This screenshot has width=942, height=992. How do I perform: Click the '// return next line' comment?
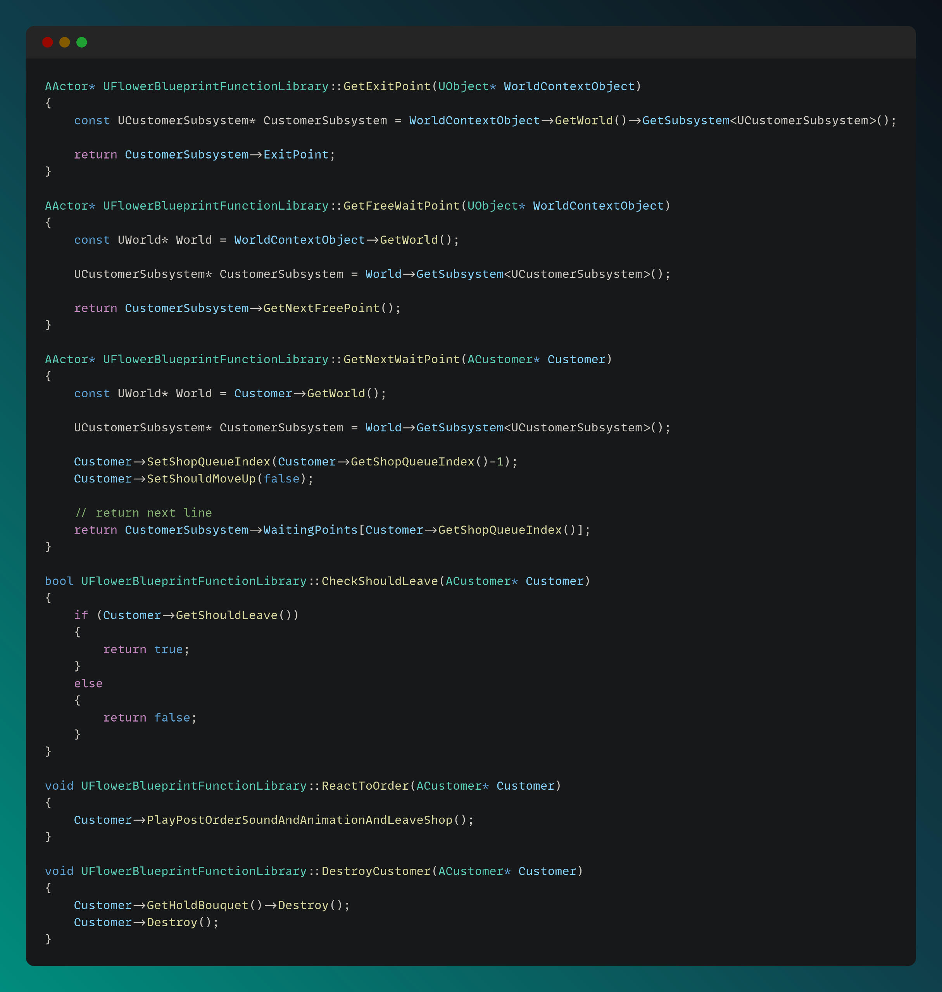coord(143,513)
